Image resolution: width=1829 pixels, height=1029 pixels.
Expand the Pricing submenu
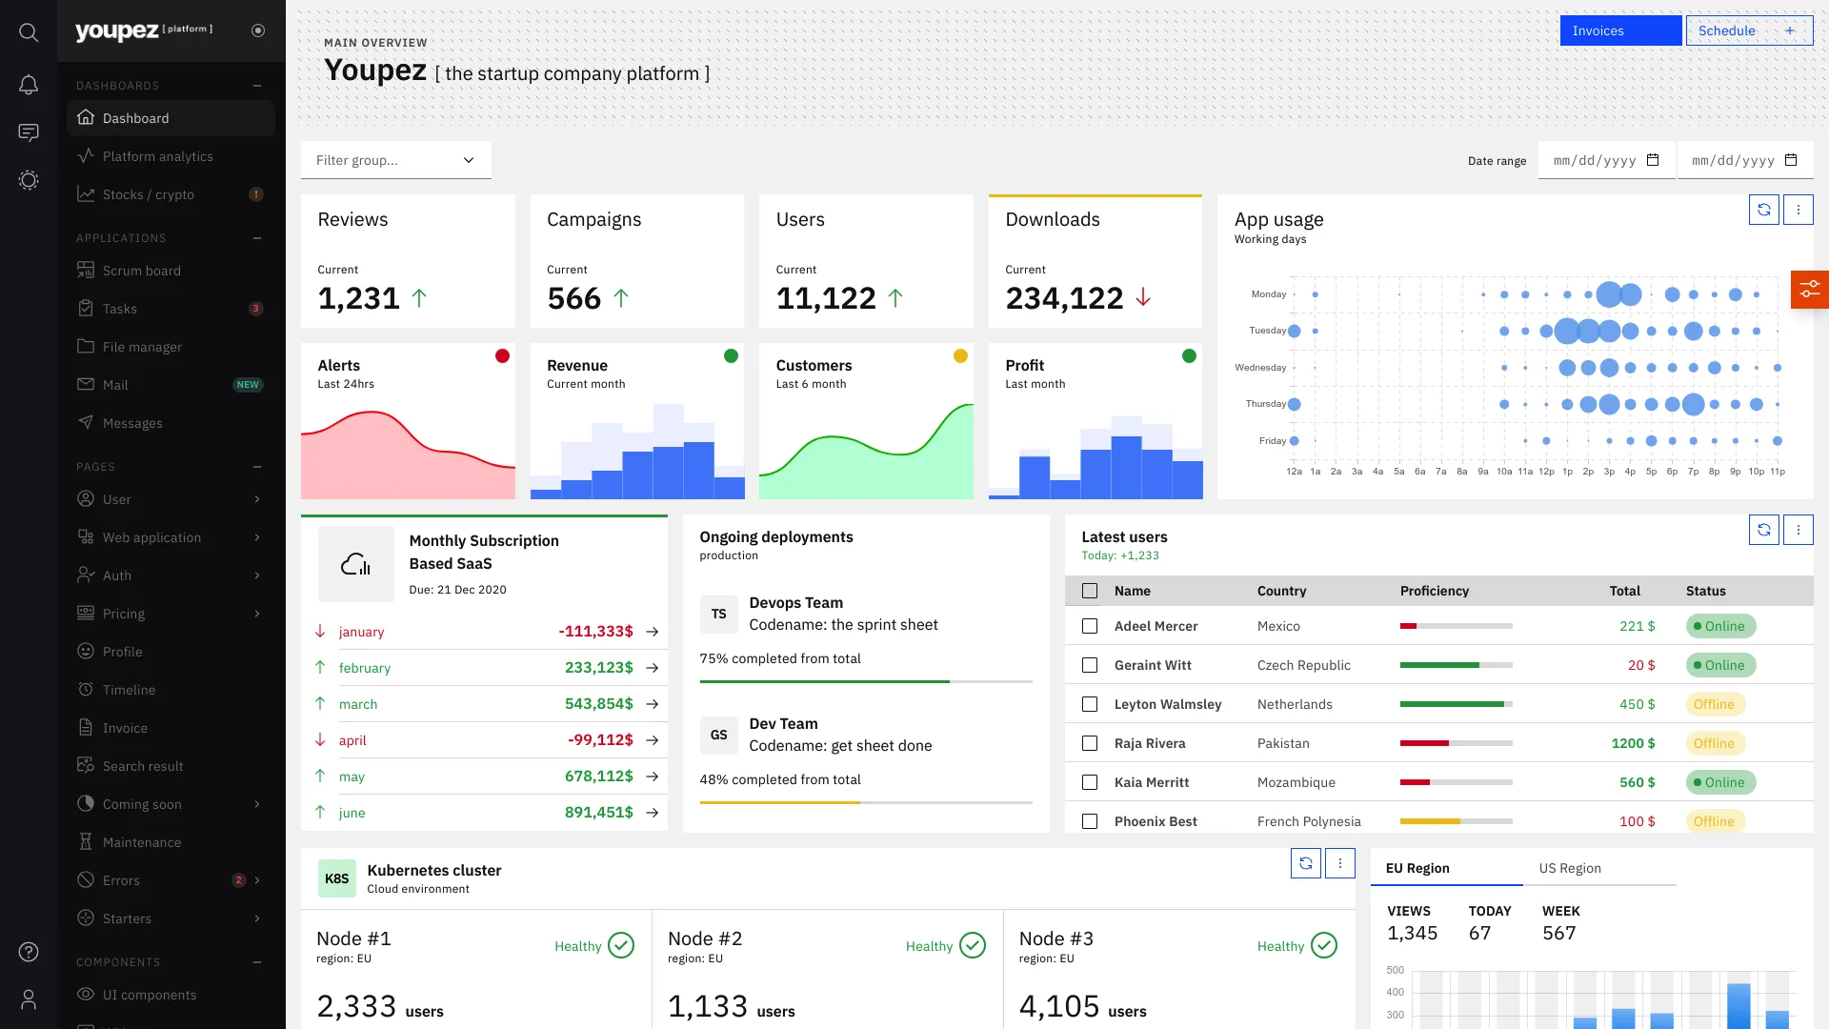click(x=257, y=614)
